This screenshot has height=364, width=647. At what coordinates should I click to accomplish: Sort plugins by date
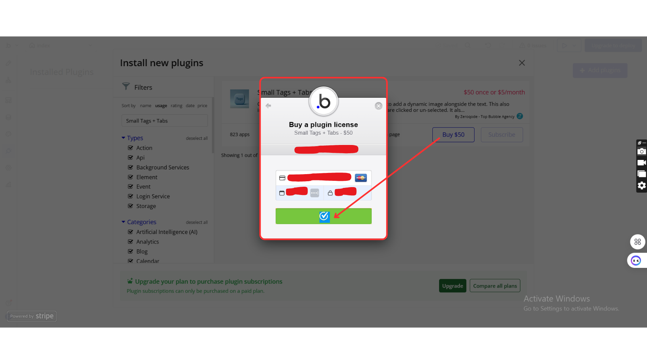click(x=190, y=106)
